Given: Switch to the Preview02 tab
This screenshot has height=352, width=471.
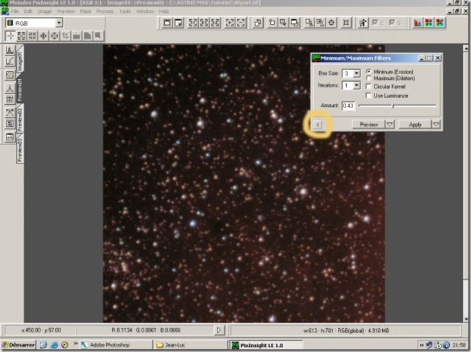Looking at the screenshot, I should click(20, 120).
